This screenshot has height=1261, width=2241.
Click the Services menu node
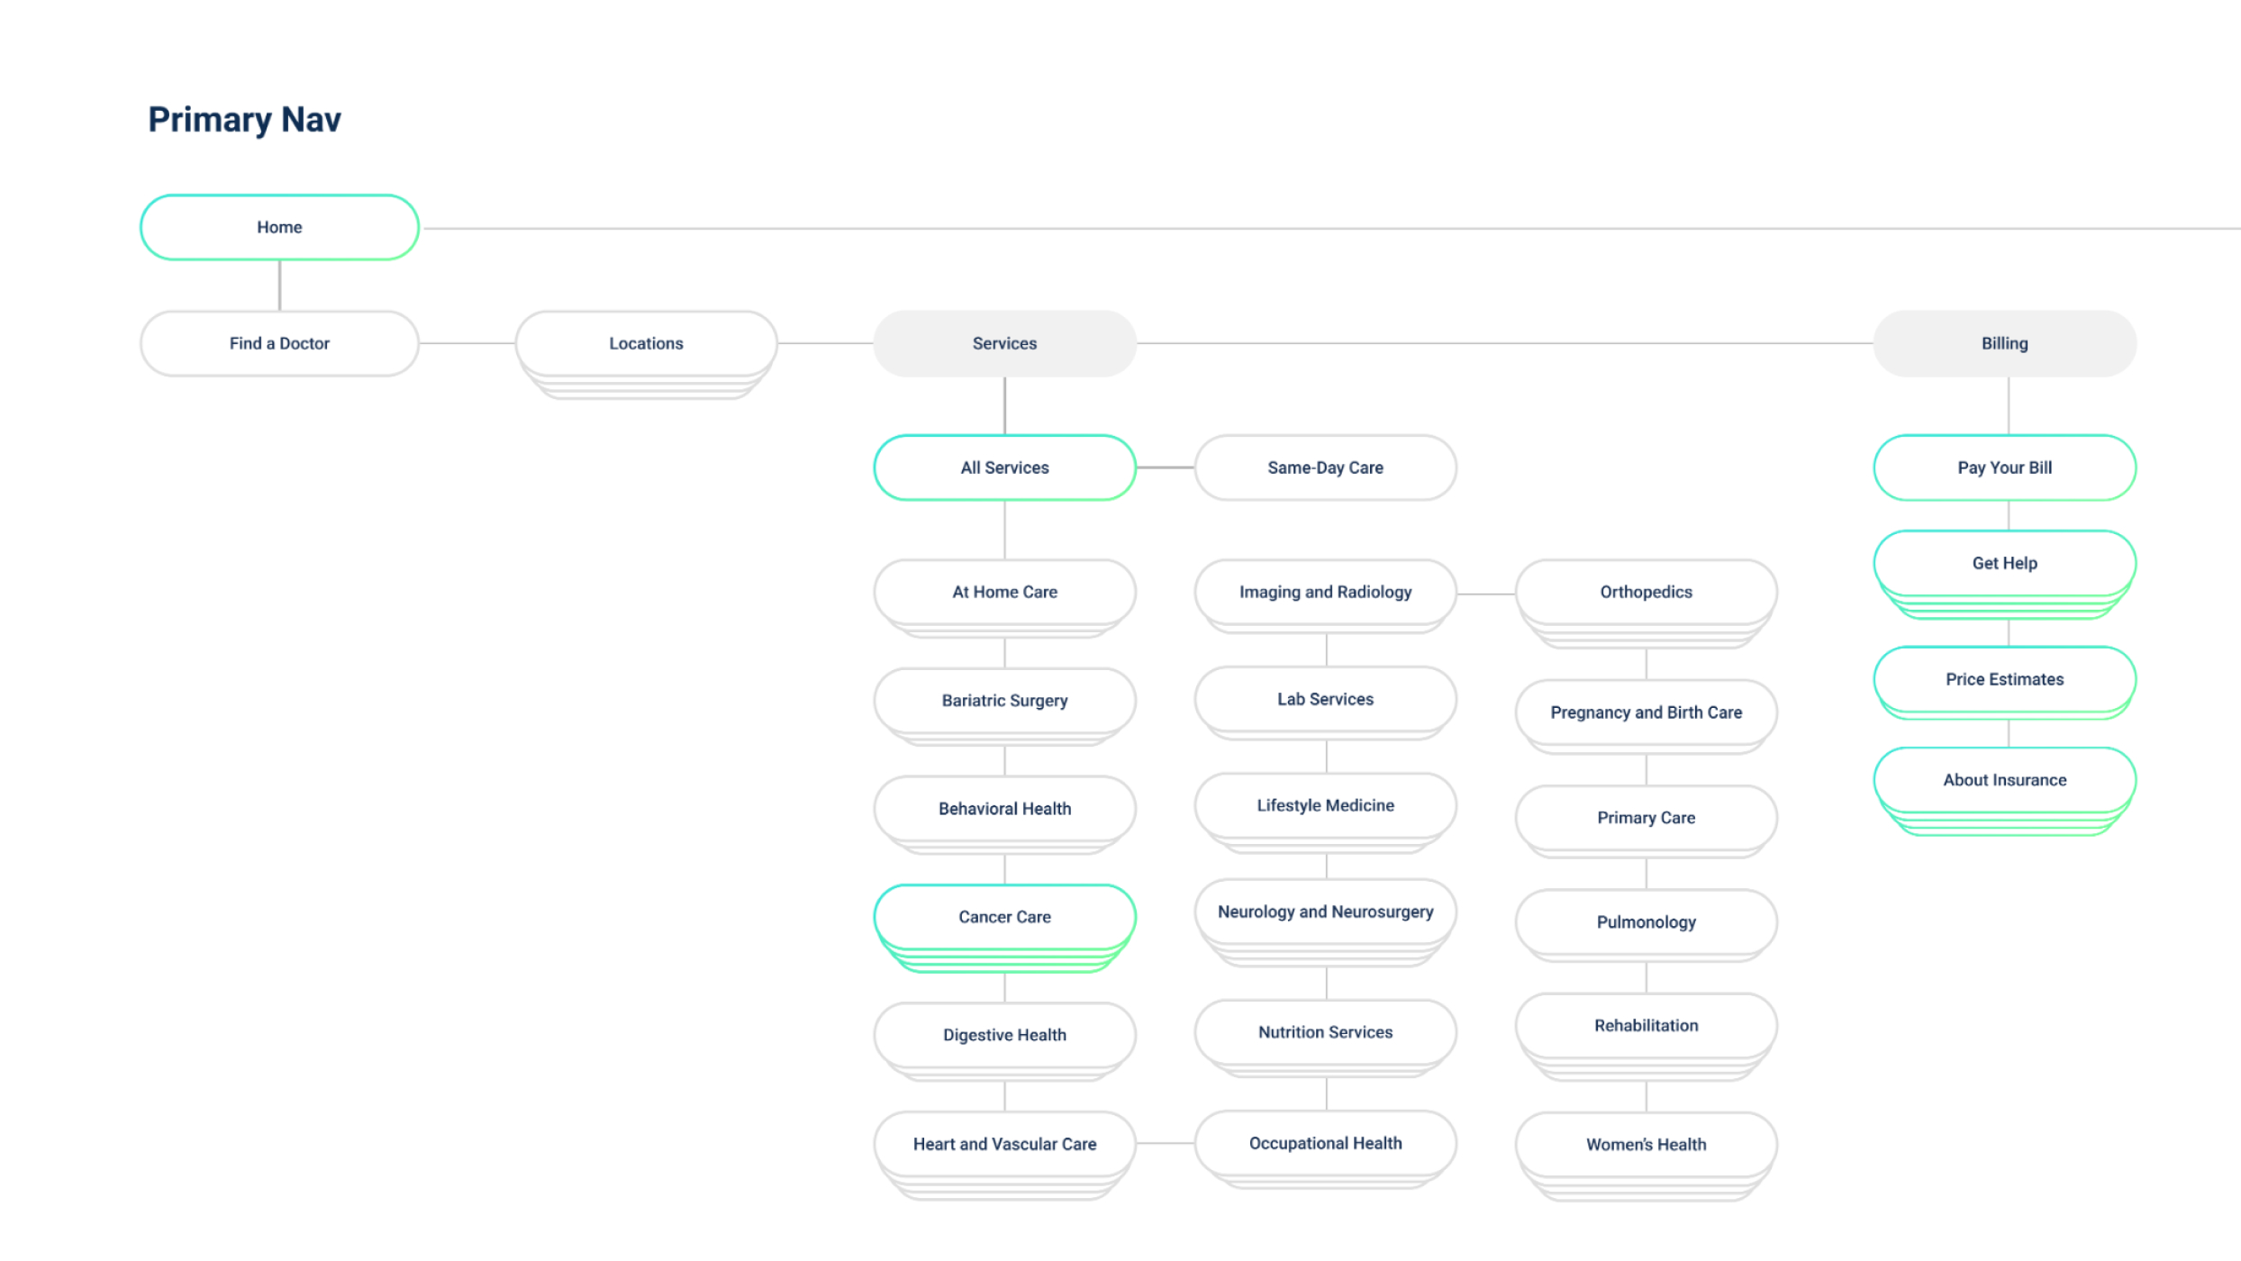point(1004,343)
